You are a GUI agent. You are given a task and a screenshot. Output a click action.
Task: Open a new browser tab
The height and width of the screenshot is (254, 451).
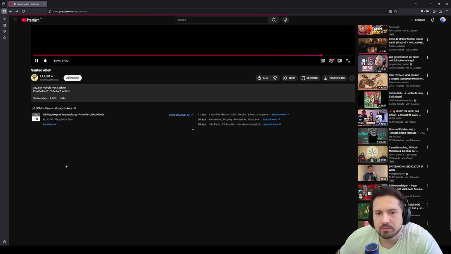pos(51,4)
